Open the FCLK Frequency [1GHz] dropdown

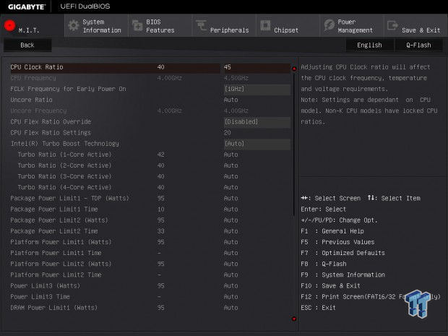pos(257,89)
